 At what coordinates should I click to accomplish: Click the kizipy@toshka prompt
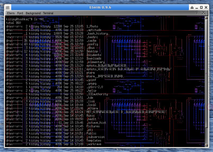(19, 19)
